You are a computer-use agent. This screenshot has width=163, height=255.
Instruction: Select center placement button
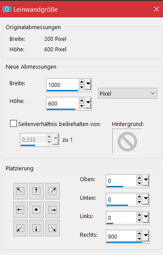[36, 210]
